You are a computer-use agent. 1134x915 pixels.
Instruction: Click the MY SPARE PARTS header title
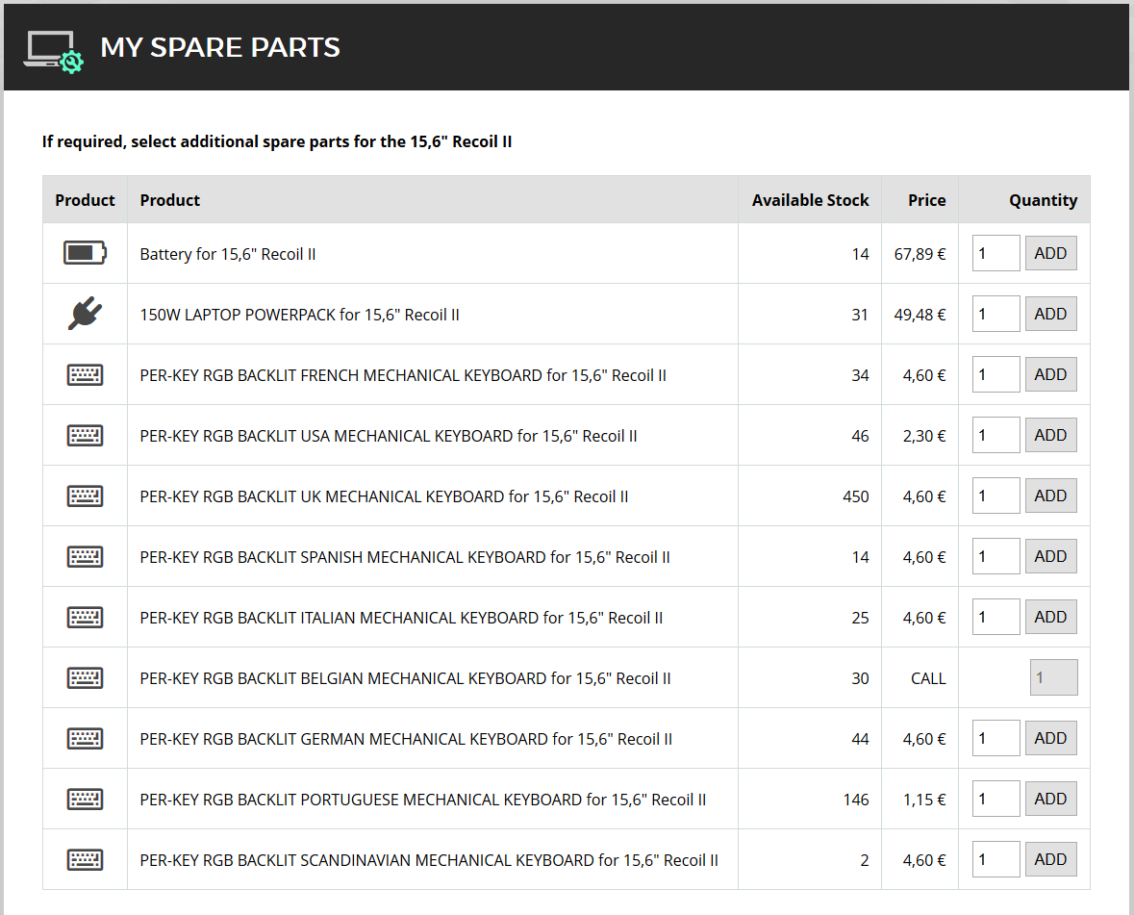tap(220, 48)
